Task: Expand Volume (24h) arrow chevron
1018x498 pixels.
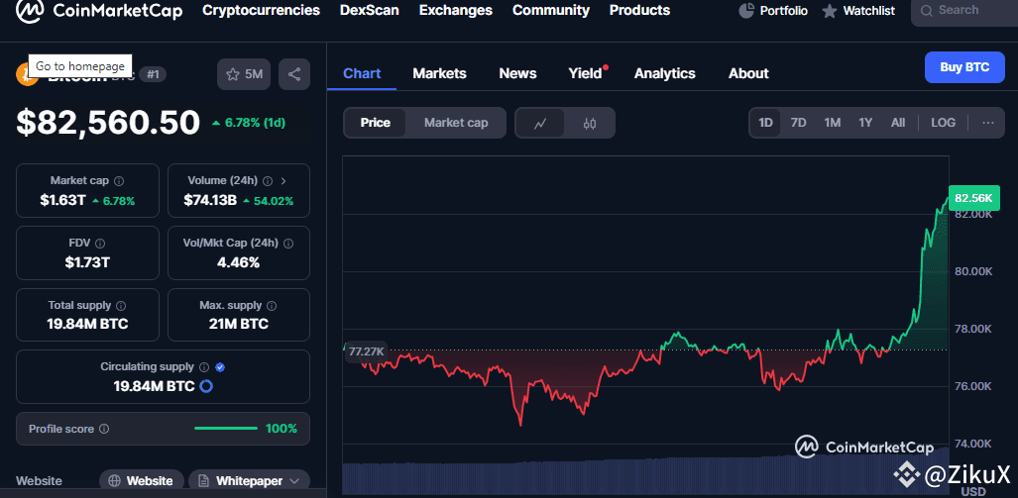Action: point(283,181)
